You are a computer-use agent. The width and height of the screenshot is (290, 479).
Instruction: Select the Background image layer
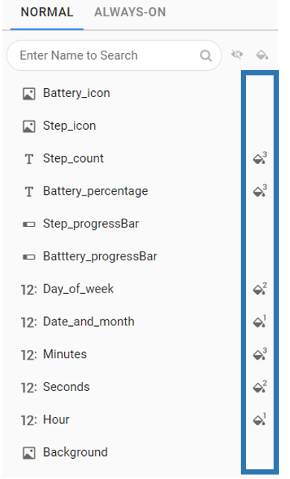tap(122, 452)
